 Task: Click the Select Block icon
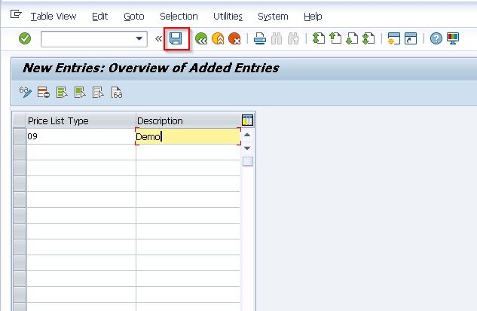(80, 93)
